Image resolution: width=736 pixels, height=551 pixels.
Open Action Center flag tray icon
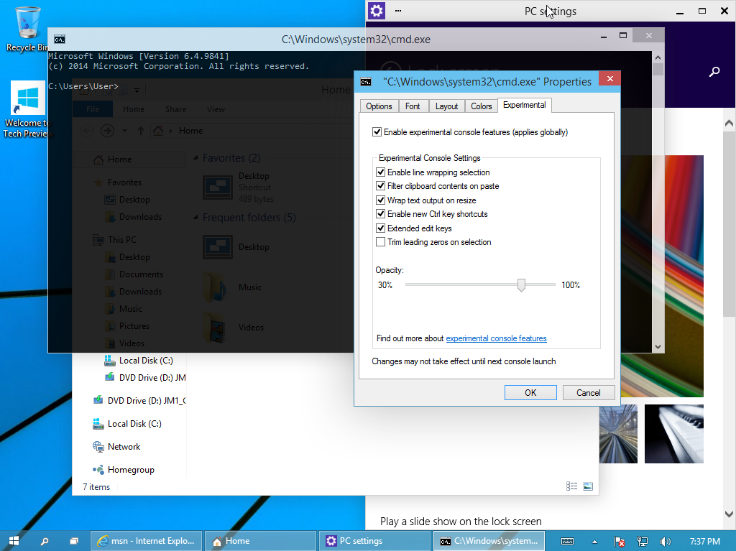tap(619, 541)
